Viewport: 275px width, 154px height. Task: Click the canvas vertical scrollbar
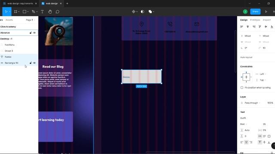235,51
